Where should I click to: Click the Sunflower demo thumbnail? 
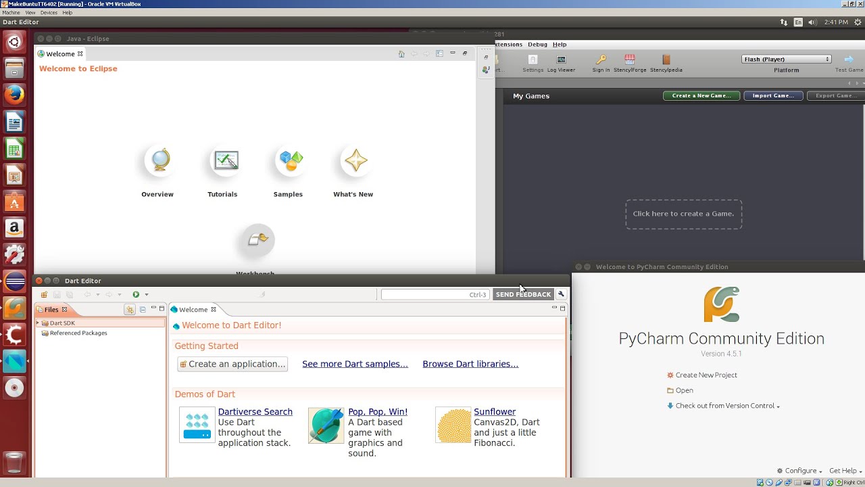[x=453, y=425]
